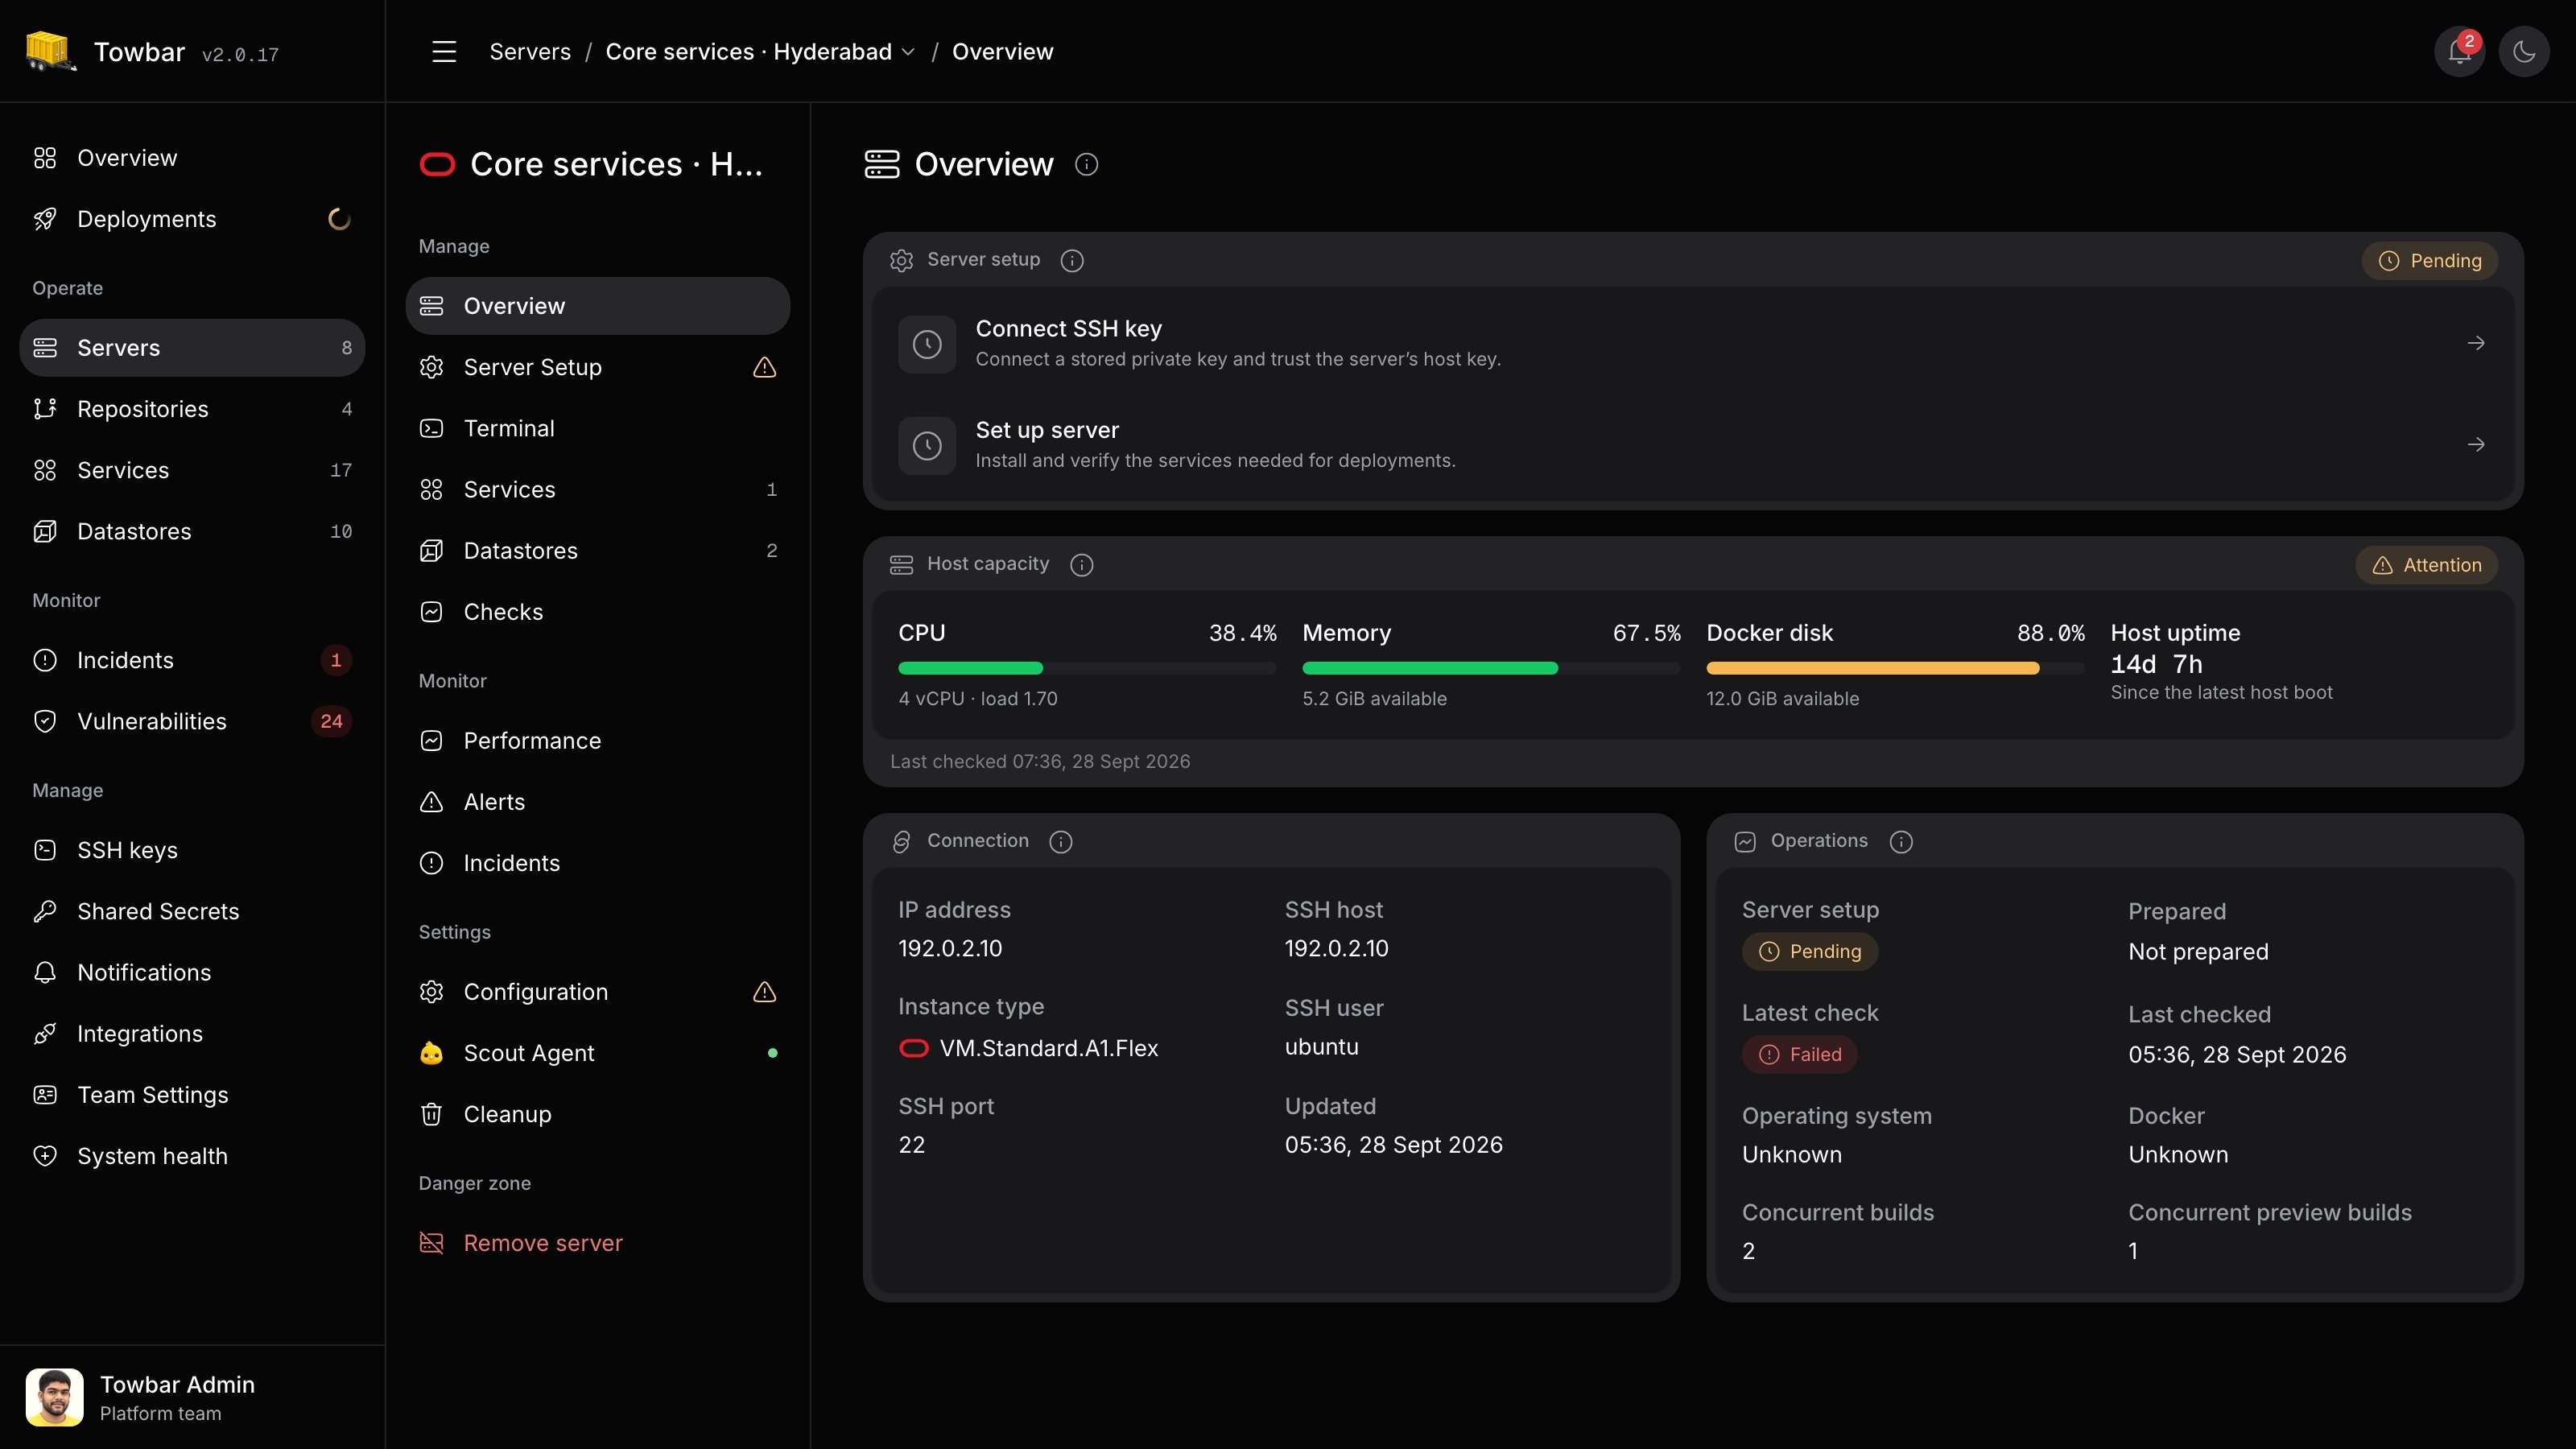
Task: Click Remove server in Danger zone
Action: pyautogui.click(x=597, y=1243)
